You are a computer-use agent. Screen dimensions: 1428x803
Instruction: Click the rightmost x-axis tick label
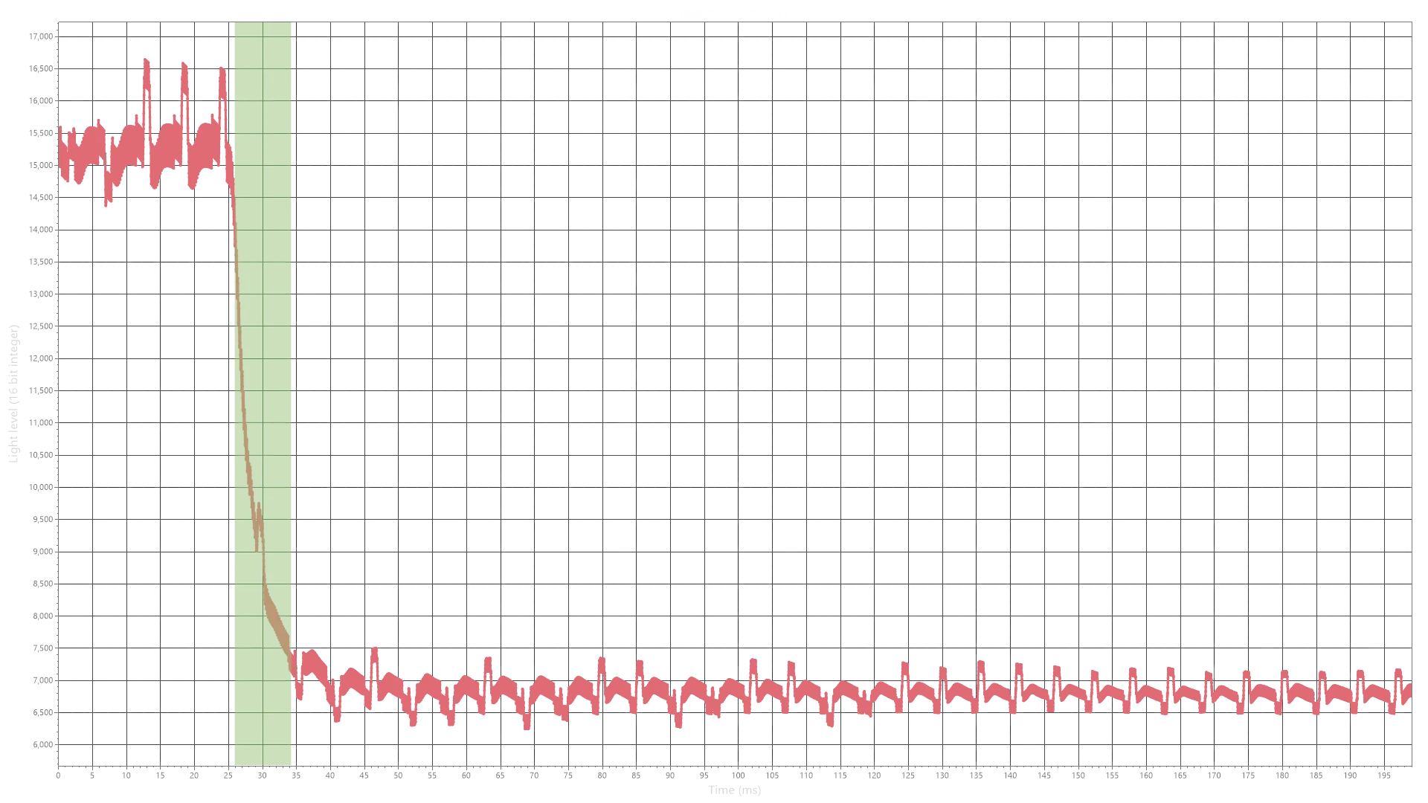tap(1383, 774)
